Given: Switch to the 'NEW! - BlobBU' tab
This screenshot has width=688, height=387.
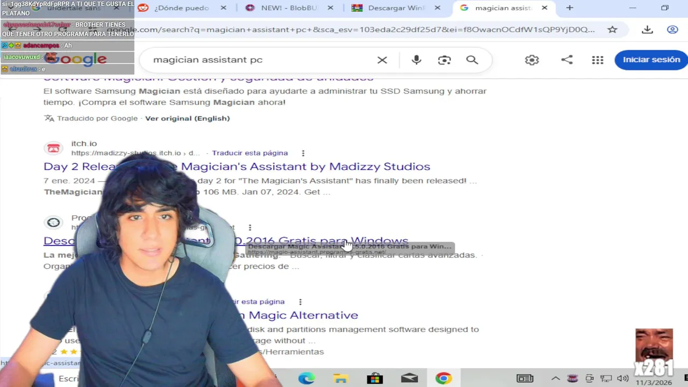Looking at the screenshot, I should pos(290,8).
